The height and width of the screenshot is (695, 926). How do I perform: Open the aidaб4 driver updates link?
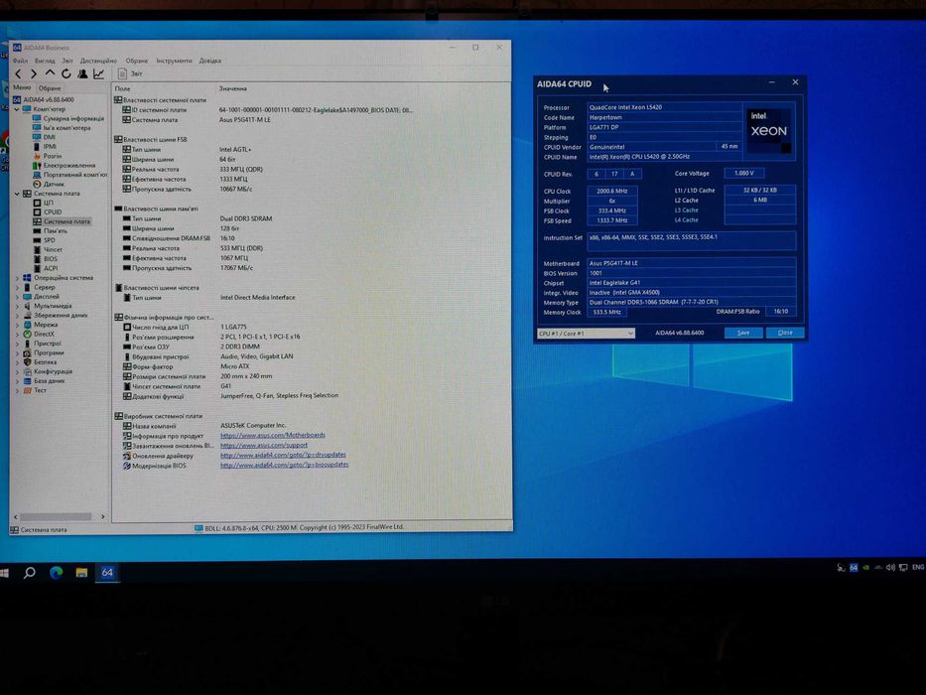pyautogui.click(x=284, y=455)
